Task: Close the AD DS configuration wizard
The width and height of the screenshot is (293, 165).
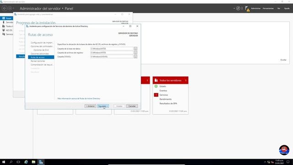Action: (137, 26)
